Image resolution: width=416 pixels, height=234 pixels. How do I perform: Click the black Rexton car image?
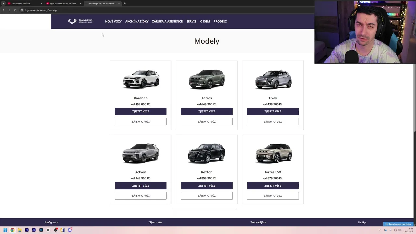click(x=207, y=153)
